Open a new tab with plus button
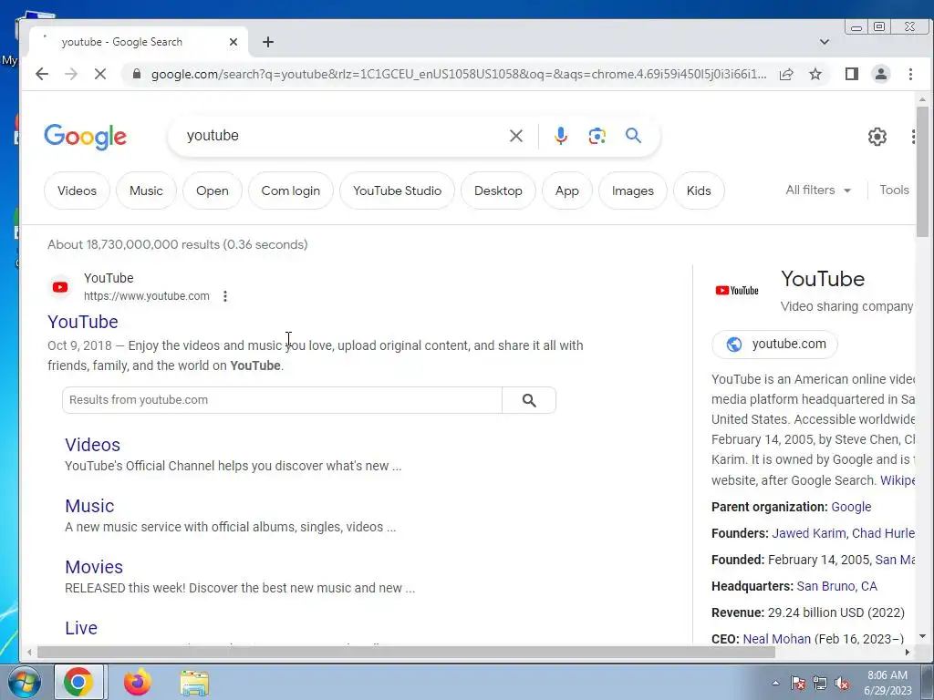Viewport: 934px width, 700px height. click(268, 42)
